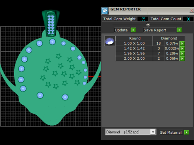Click green arrow for 1.96 X 1.96 row
The width and height of the screenshot is (194, 145).
[182, 54]
